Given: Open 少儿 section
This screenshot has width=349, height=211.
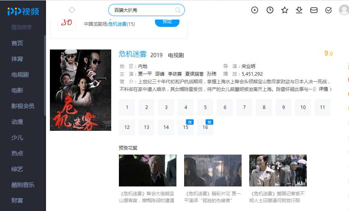Looking at the screenshot, I should [17, 138].
